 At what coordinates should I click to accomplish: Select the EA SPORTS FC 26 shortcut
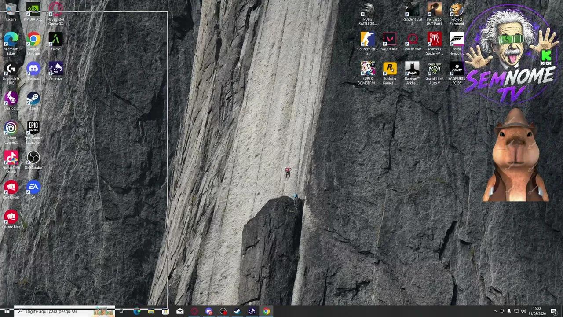457,73
